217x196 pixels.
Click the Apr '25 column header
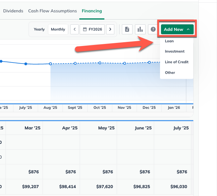(61, 128)
